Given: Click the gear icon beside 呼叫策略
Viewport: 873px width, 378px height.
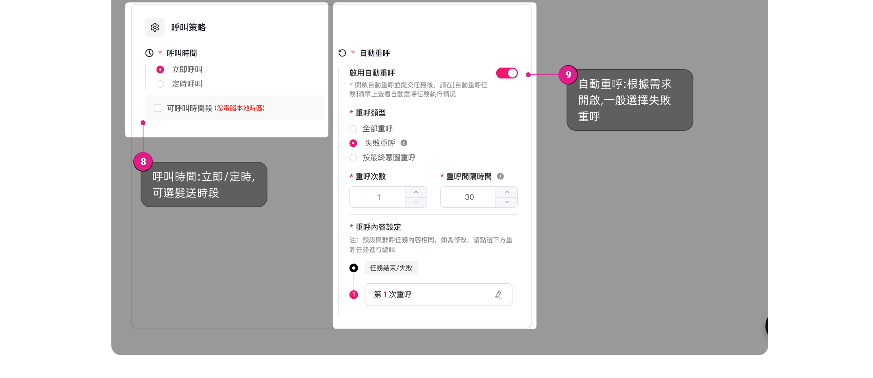Looking at the screenshot, I should tap(155, 28).
